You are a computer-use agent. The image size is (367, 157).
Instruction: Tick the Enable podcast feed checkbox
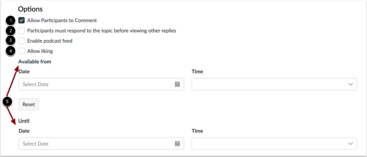pos(21,41)
